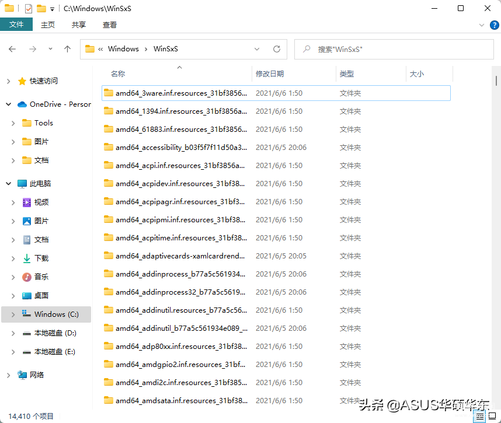Screen dimensions: 501x423
Task: Switch to large icons view in status bar
Action: click(x=492, y=416)
